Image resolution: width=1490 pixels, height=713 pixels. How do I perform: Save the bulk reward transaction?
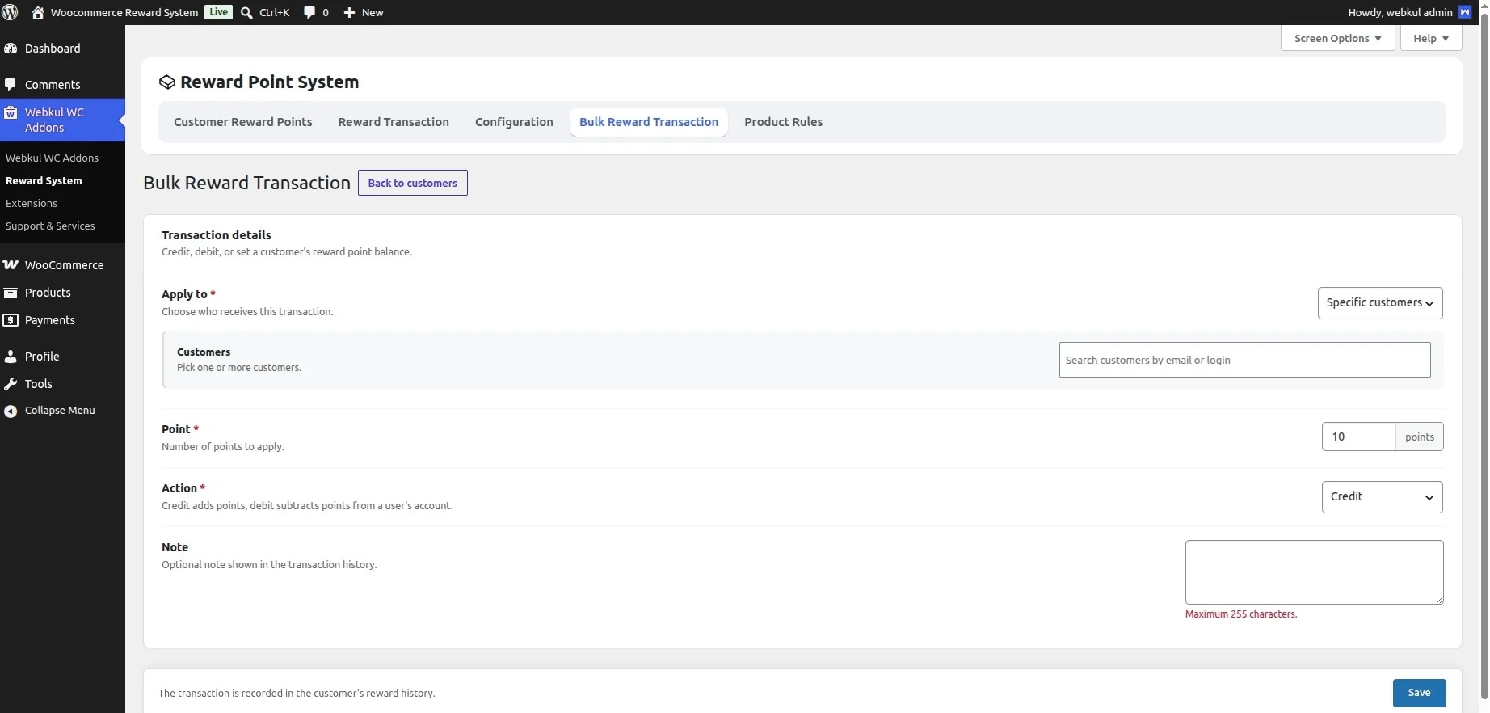[1419, 693]
